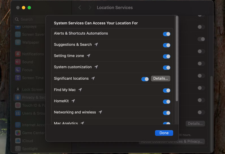Open Details for Significant locations
The image size is (225, 154).
click(161, 78)
